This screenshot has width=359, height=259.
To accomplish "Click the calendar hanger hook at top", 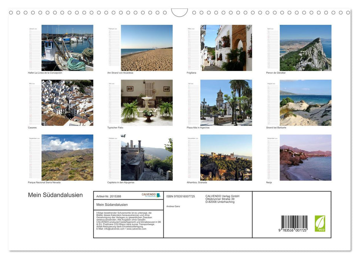I will pyautogui.click(x=179, y=13).
